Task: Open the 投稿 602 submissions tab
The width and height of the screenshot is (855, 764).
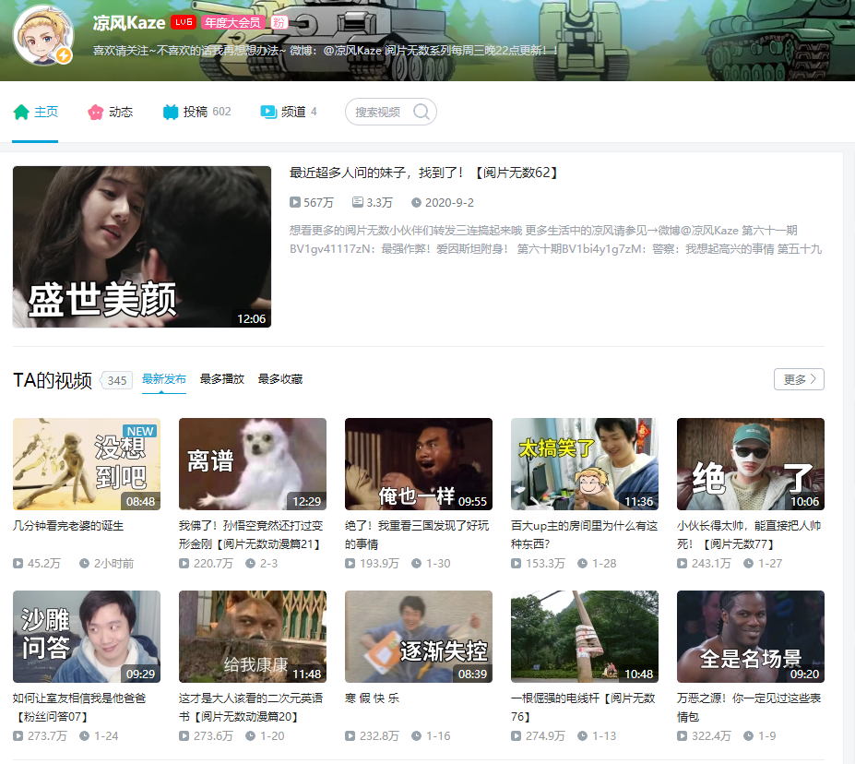Action: tap(196, 112)
